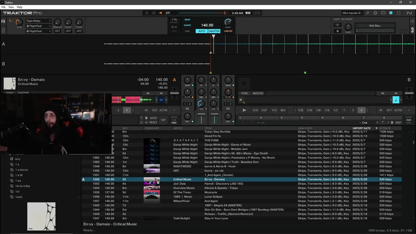Click the Native Instruments logo icon

point(409,13)
